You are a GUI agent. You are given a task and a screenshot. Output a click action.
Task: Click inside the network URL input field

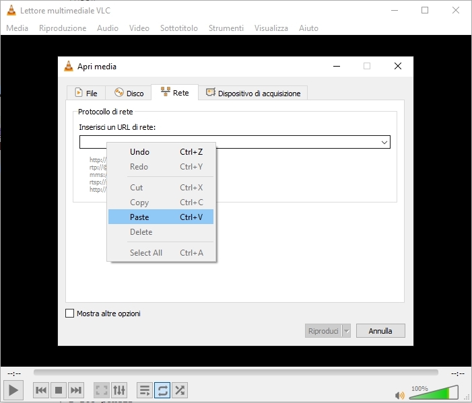(235, 142)
